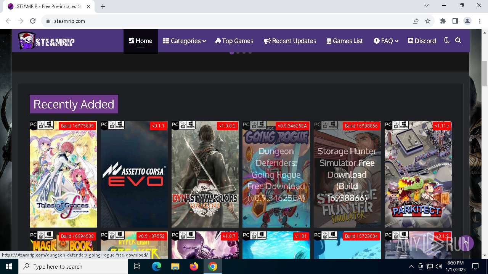Open the Games List page
488x274 pixels.
point(345,41)
